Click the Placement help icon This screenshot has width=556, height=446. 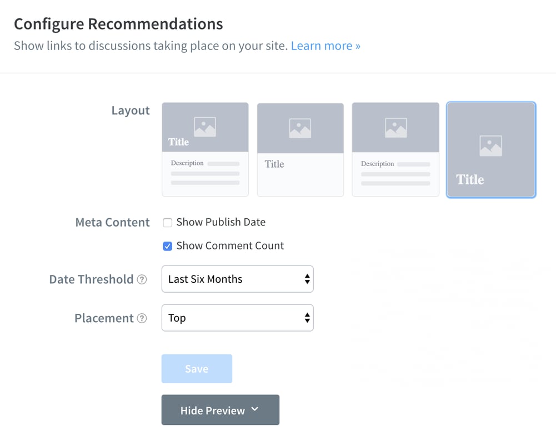(x=143, y=318)
